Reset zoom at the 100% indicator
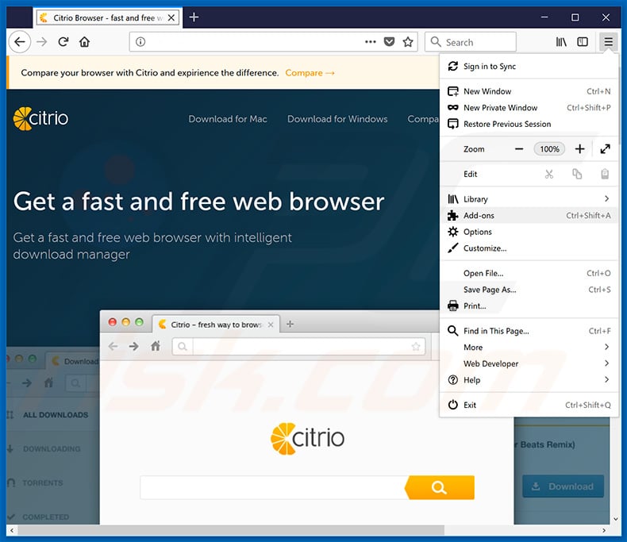 point(549,149)
